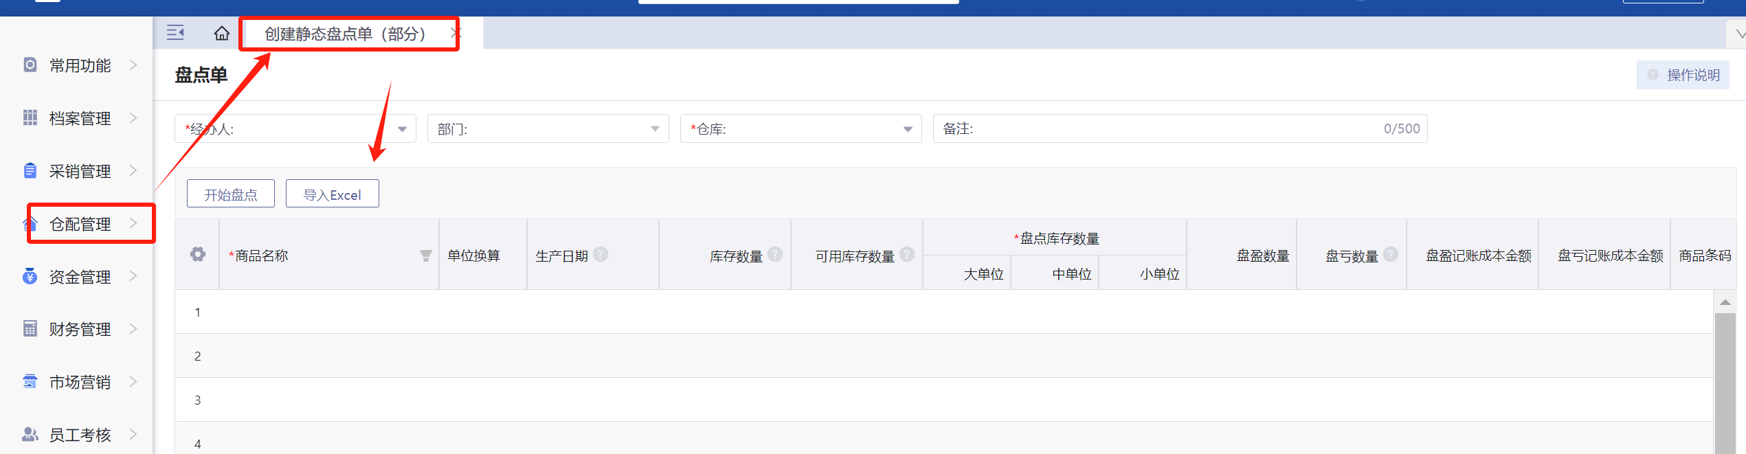Image resolution: width=1746 pixels, height=454 pixels.
Task: Expand the 财务管理 sidebar menu
Action: coord(80,329)
